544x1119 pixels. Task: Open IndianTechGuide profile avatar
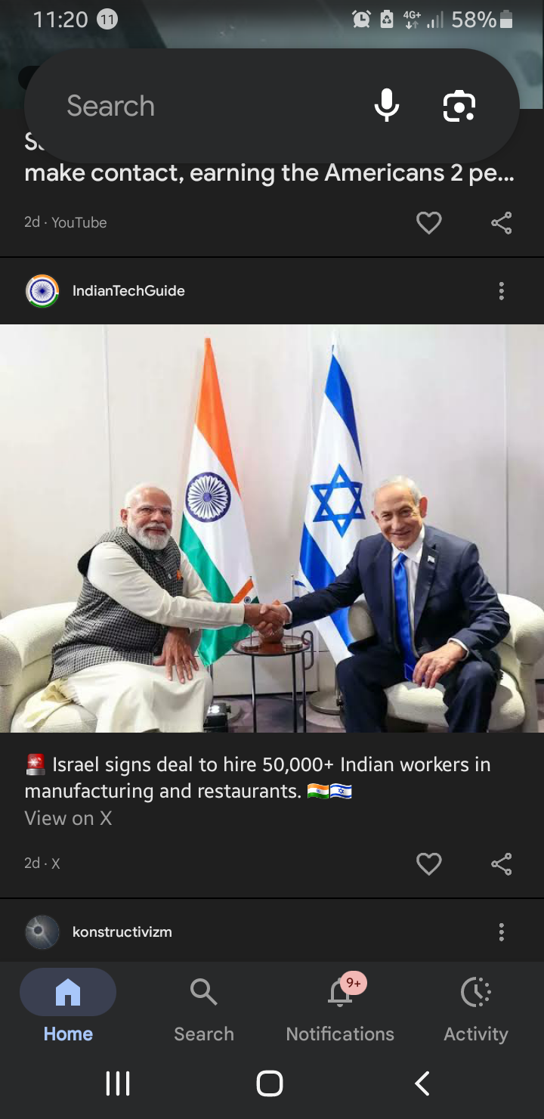[42, 291]
